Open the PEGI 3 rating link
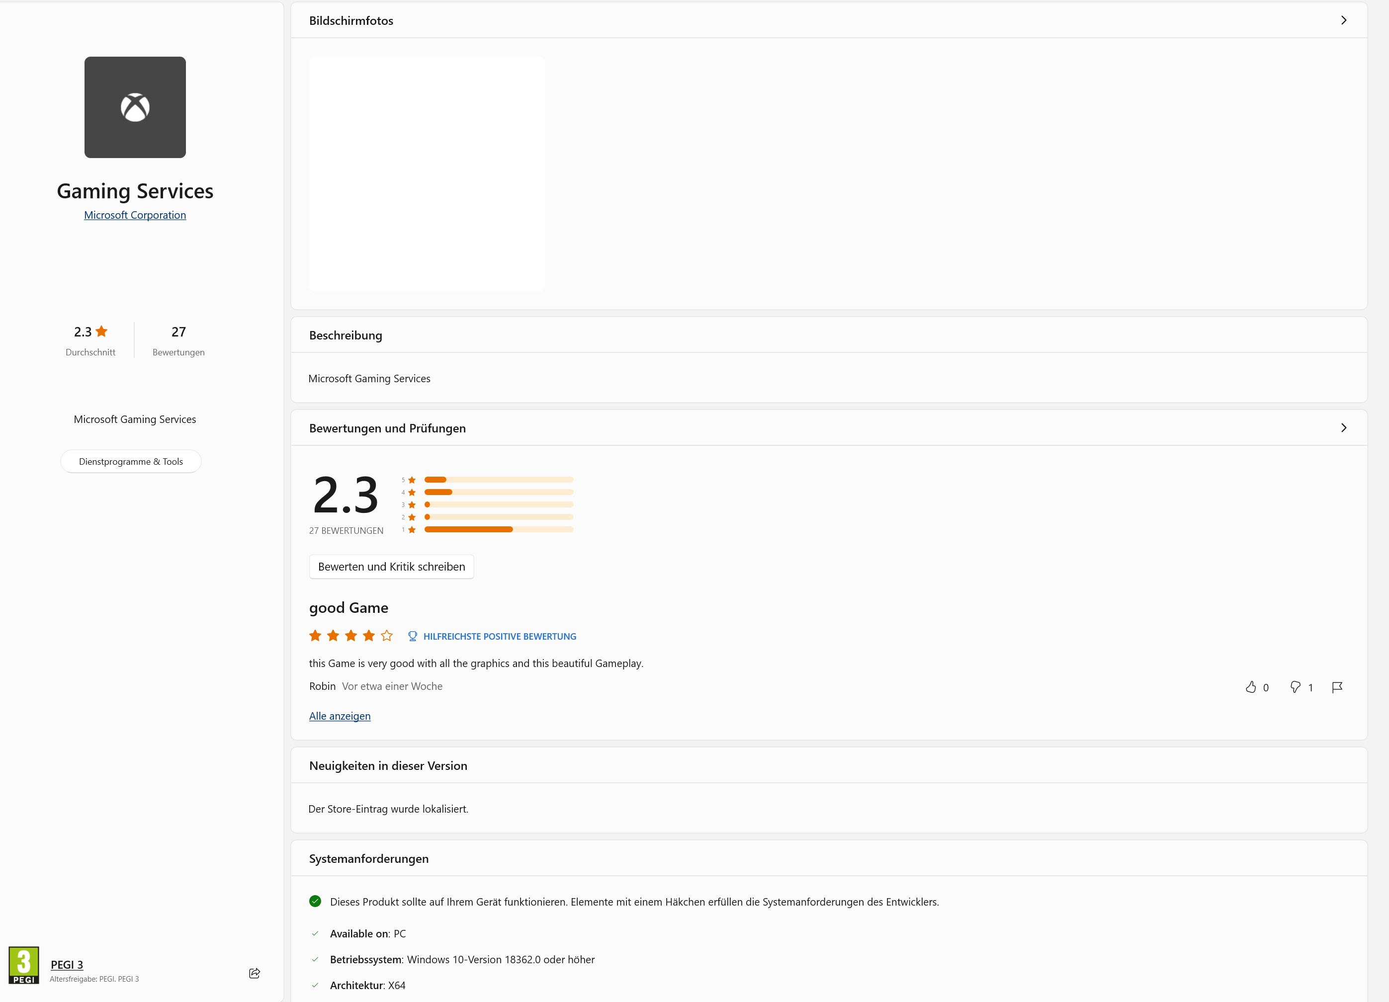The image size is (1389, 1002). pyautogui.click(x=67, y=965)
